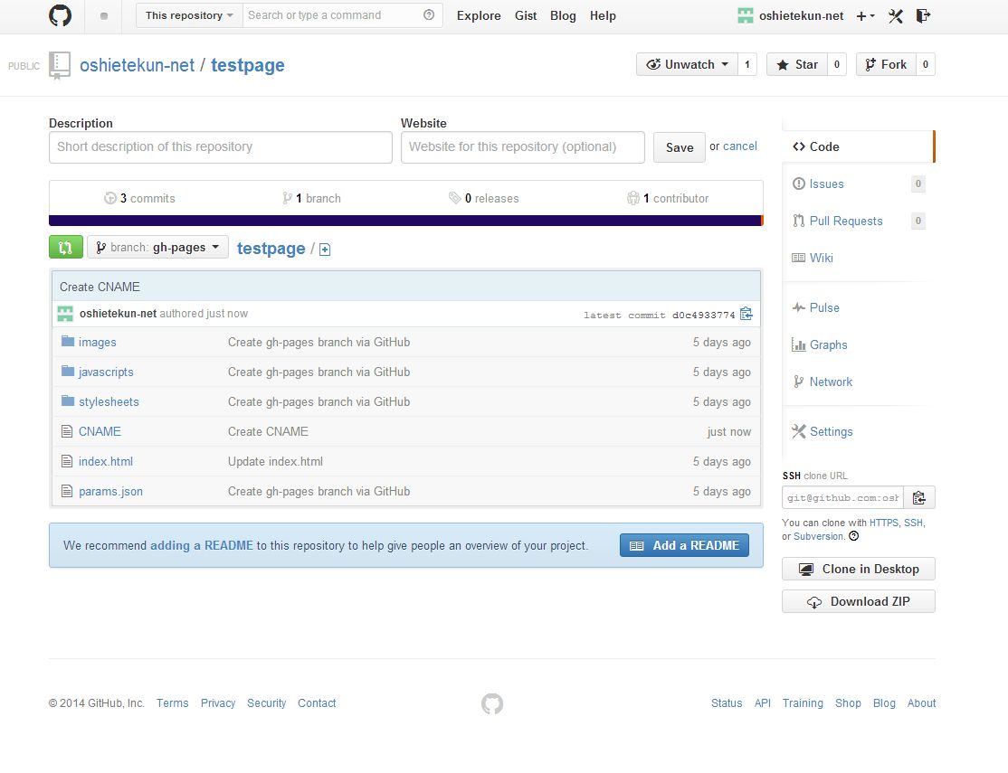Open footer Status link
This screenshot has width=1008, height=773.
pyautogui.click(x=727, y=703)
